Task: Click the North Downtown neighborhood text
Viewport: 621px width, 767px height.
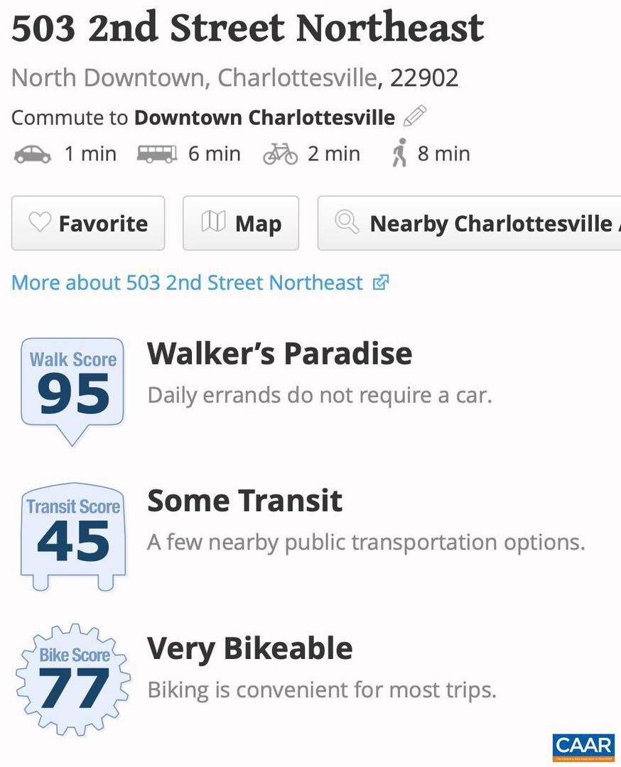Action: point(110,77)
